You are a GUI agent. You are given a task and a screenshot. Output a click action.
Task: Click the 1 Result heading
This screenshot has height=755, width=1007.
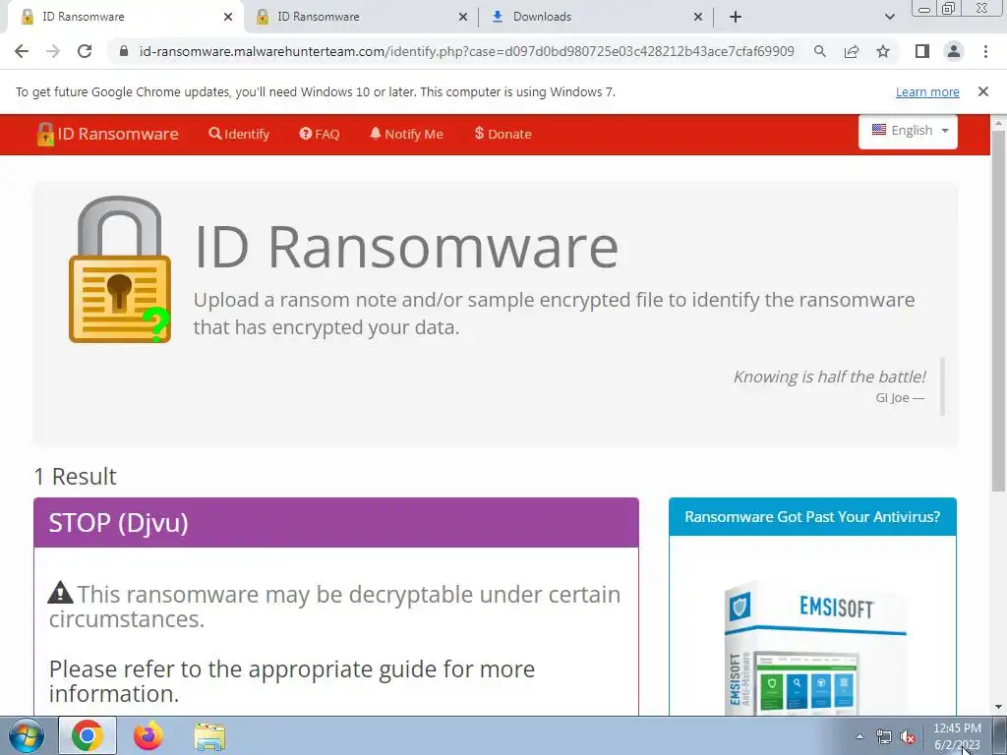75,477
